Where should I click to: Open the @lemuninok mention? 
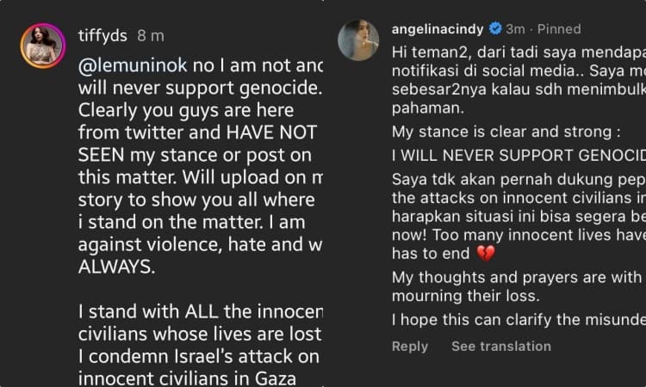127,66
